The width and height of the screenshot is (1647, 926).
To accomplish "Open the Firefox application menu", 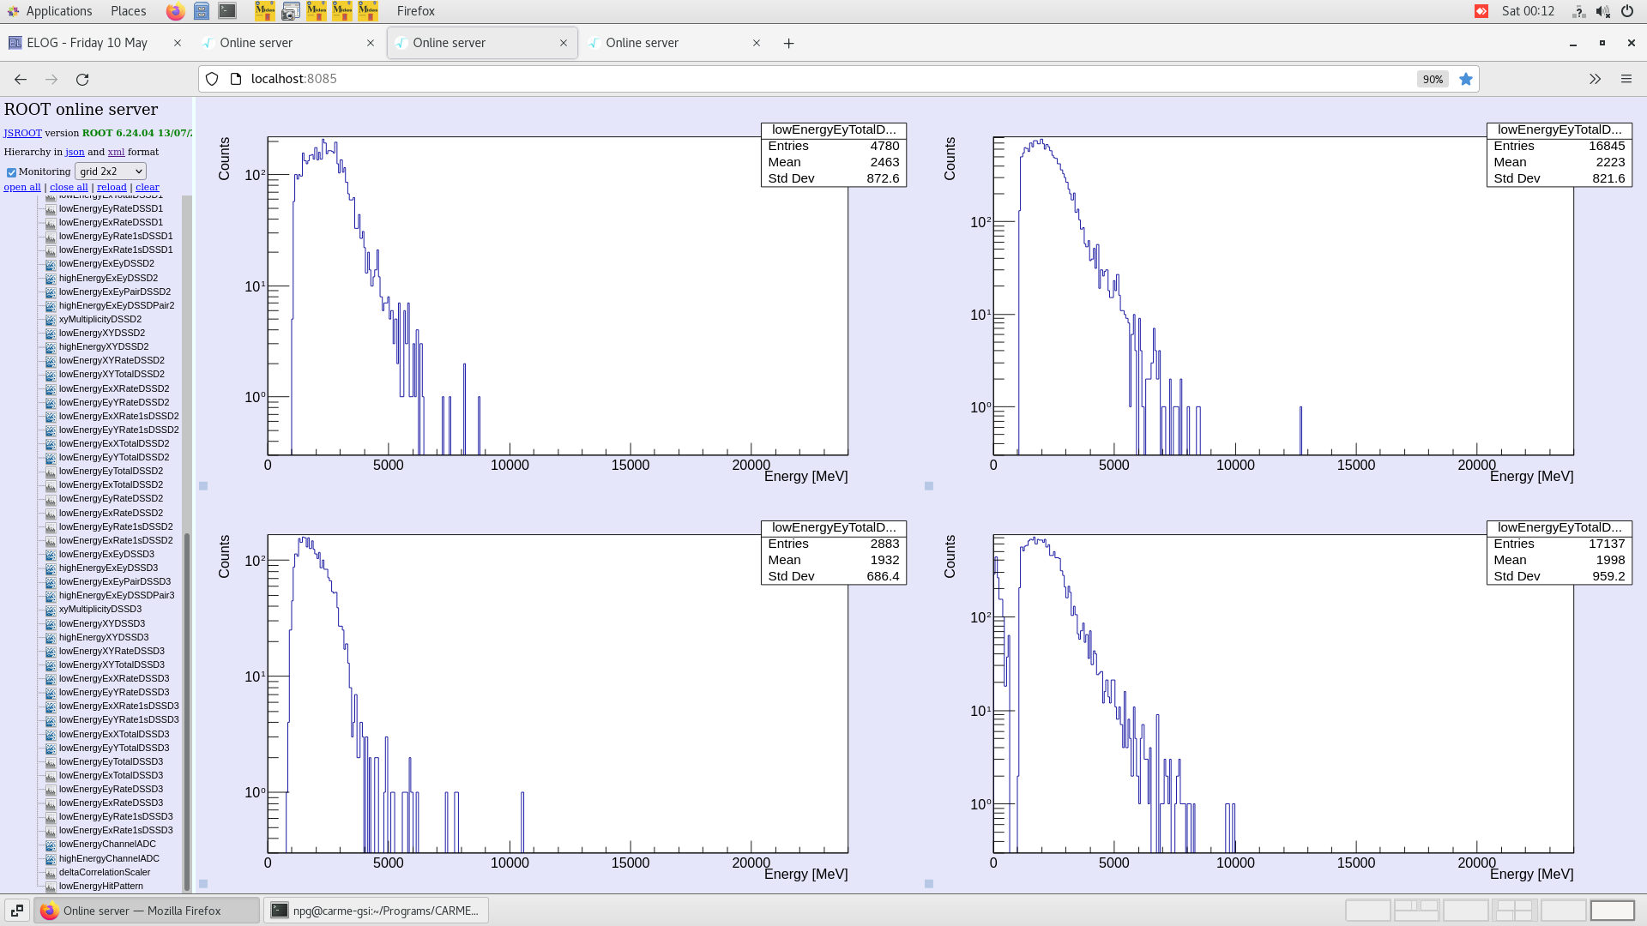I will click(1626, 79).
